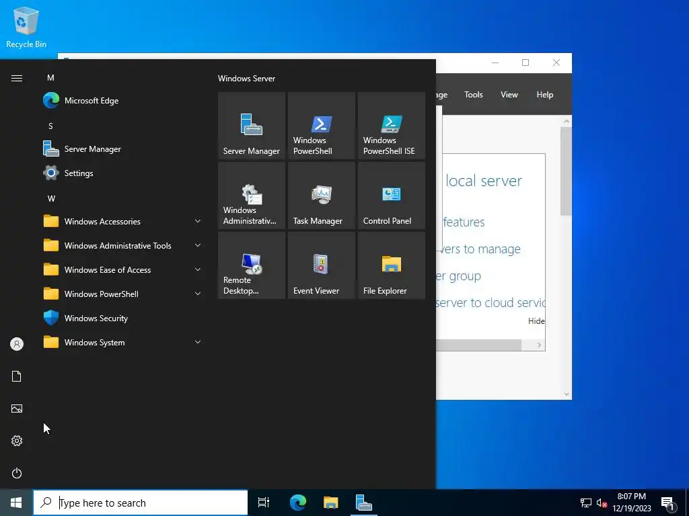Open the Settings gear in the Start rail
The height and width of the screenshot is (516, 689).
pos(17,441)
